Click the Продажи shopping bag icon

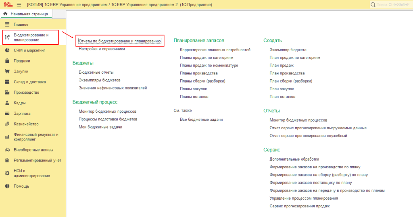coord(7,61)
